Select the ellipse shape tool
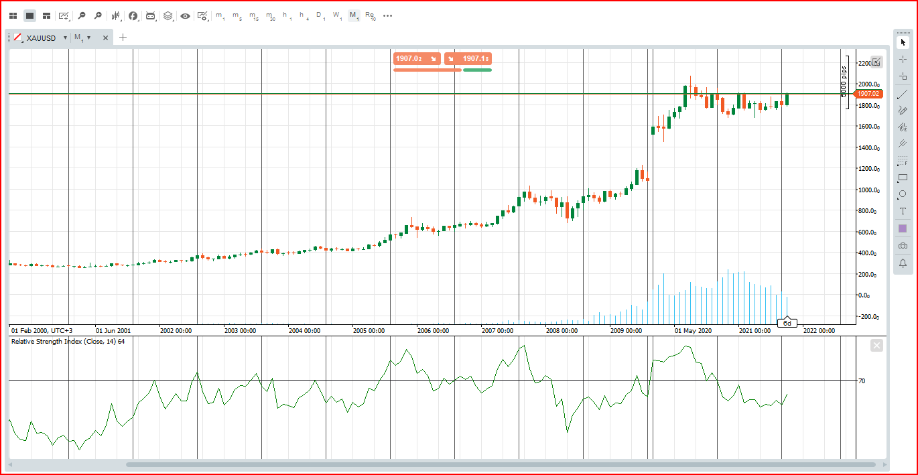 coord(903,194)
